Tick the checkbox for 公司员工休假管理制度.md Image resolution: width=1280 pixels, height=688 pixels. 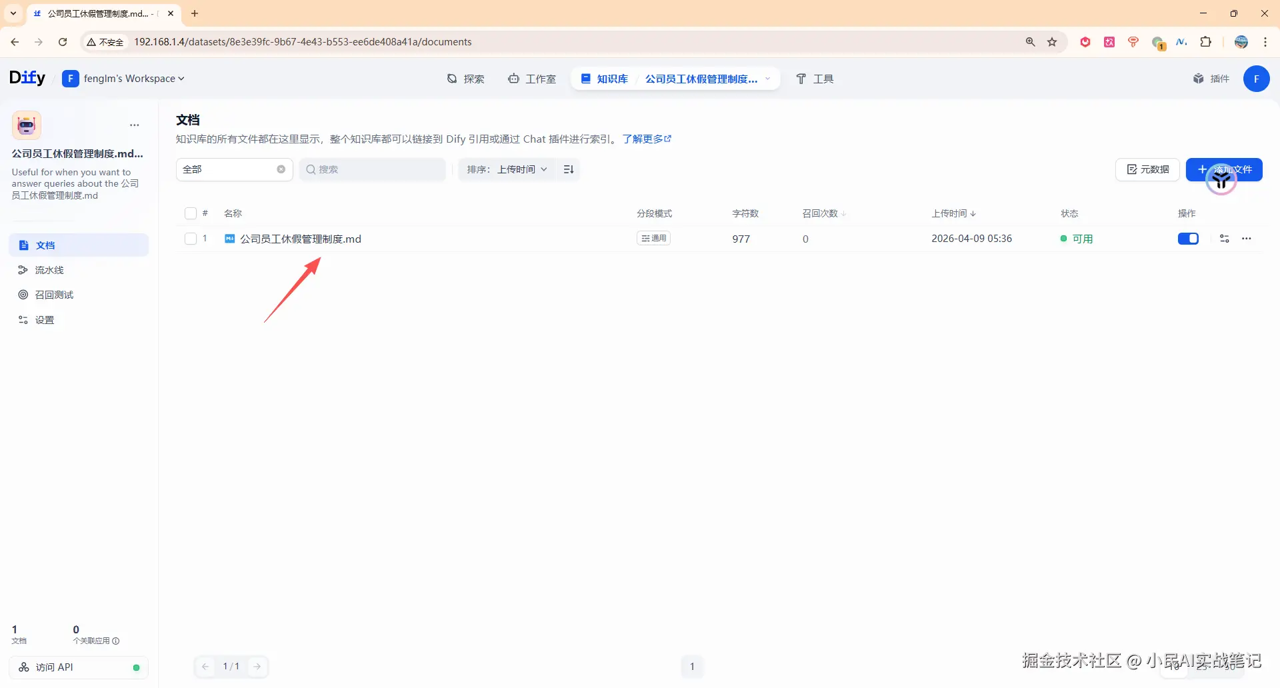(x=191, y=239)
